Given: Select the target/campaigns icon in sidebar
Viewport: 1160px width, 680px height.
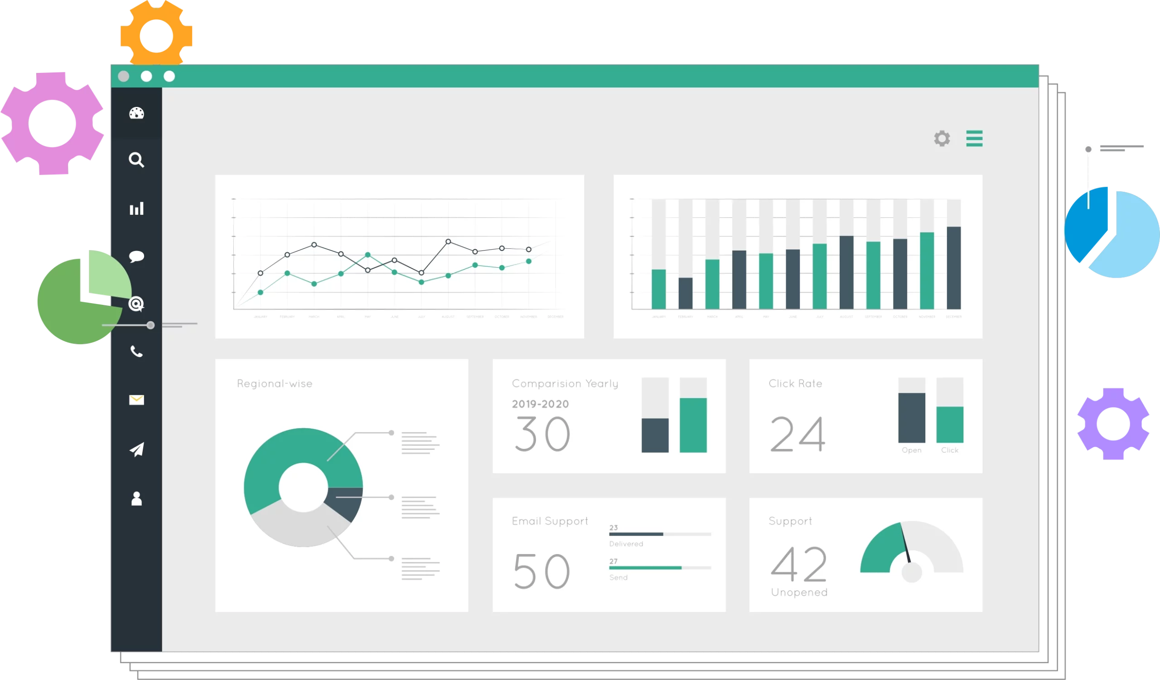Looking at the screenshot, I should click(136, 304).
